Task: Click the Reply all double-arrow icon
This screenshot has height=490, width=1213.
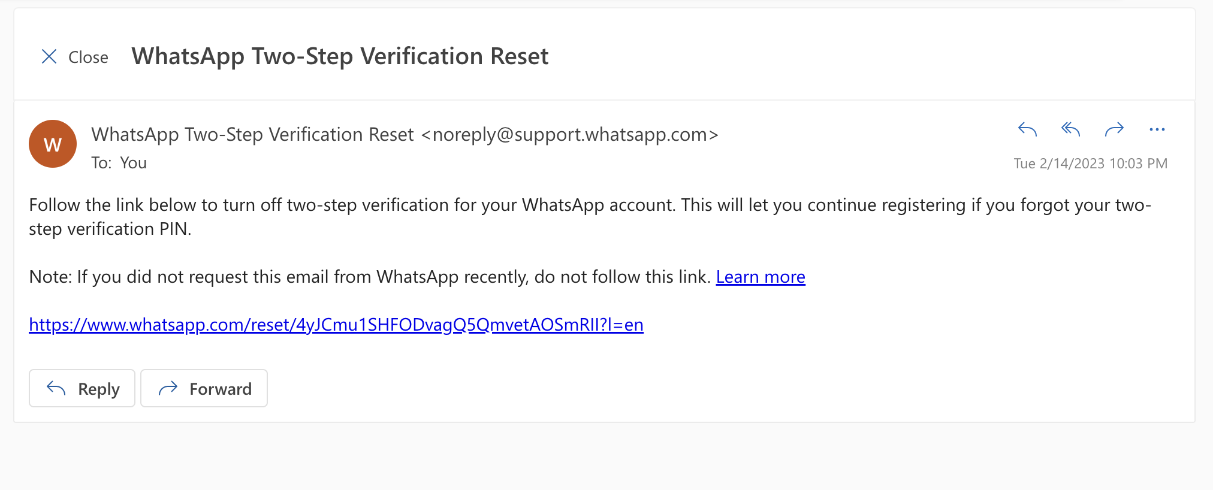Action: tap(1070, 129)
